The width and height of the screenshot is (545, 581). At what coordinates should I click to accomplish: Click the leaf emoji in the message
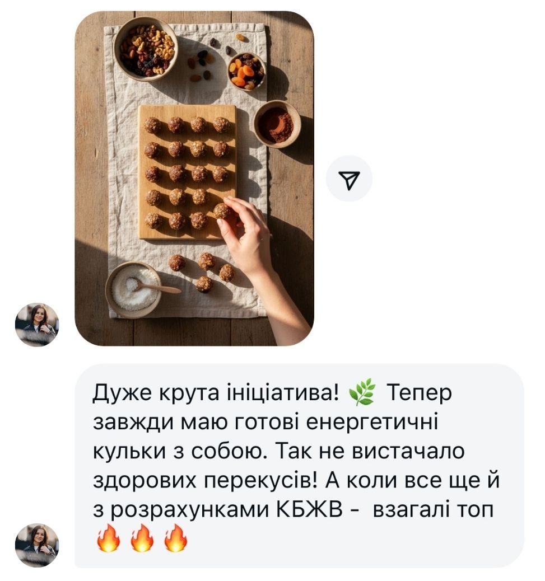(362, 393)
